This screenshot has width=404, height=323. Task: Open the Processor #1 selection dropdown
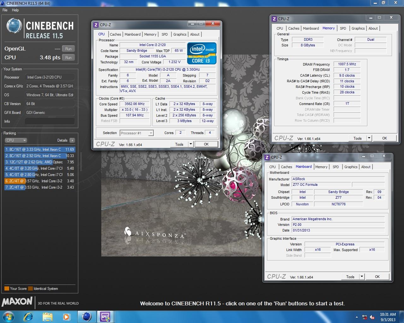click(137, 133)
